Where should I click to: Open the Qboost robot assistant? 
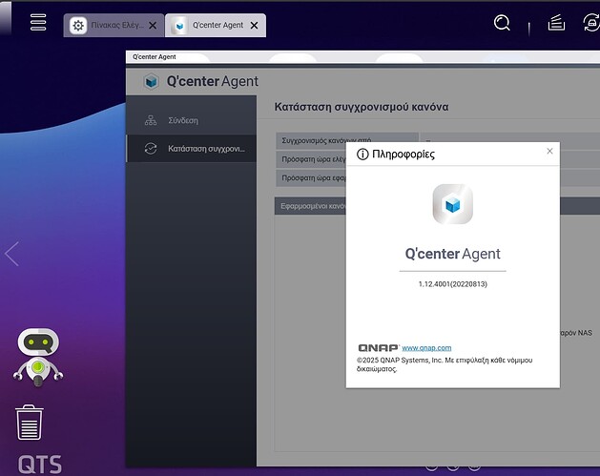[x=38, y=357]
